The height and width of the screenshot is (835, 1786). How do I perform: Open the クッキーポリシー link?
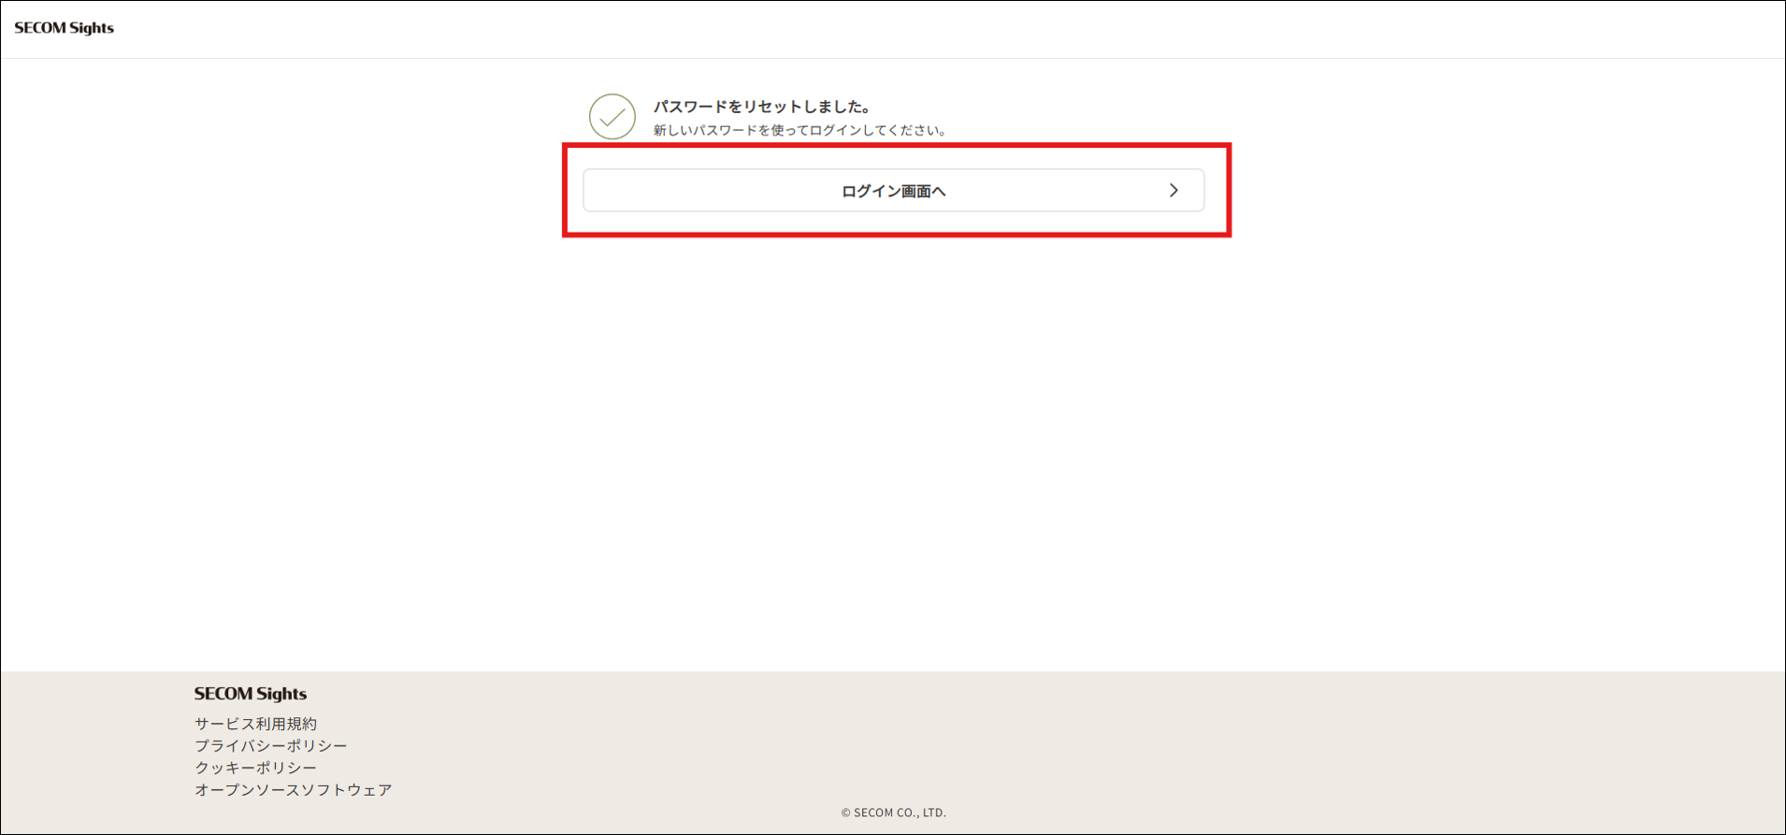click(255, 768)
